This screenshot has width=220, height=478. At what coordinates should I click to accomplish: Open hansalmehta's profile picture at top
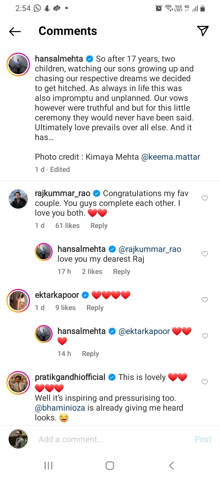18,64
